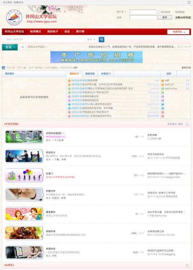Click 任意门 forum thumbnail image
The height and width of the screenshot is (270, 193).
tap(24, 175)
